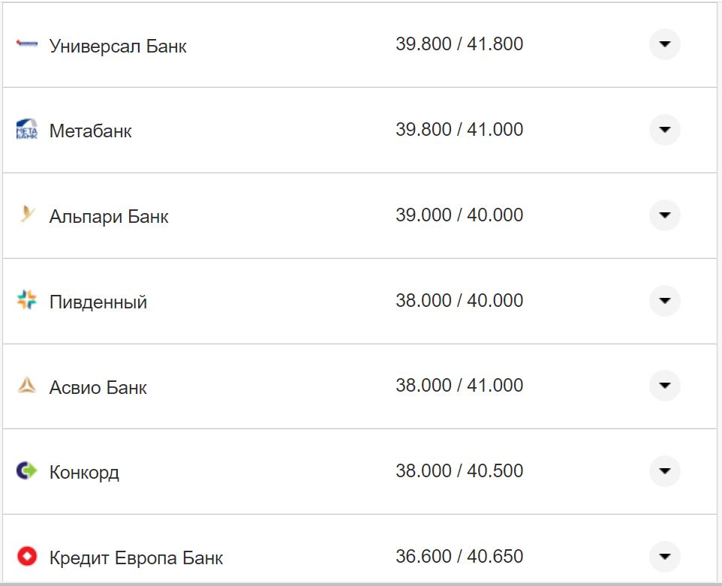Expand the Универсал Банк row details

coord(664,45)
